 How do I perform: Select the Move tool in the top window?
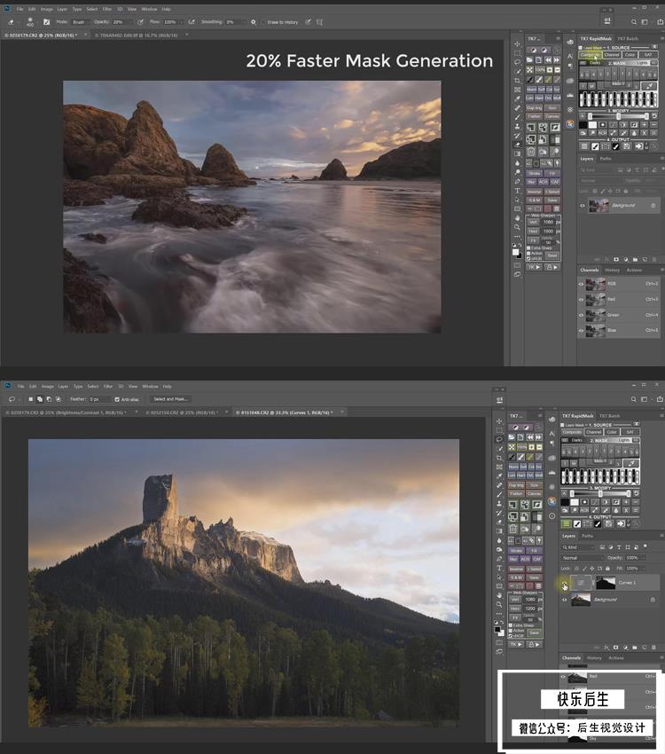pos(517,43)
